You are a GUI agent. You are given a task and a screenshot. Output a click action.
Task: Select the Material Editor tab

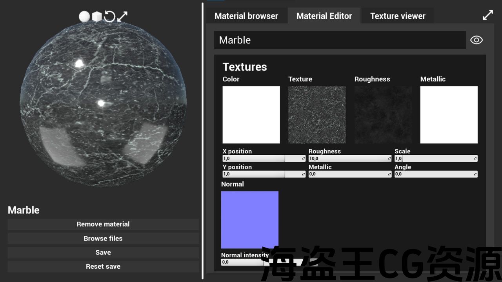coord(324,16)
